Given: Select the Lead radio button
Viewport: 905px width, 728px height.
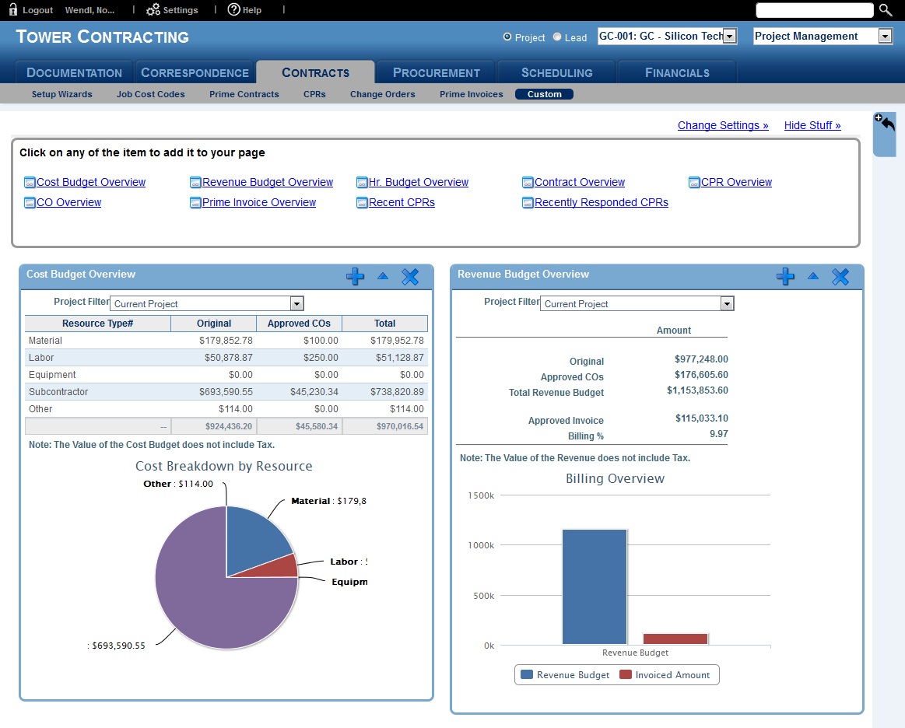Looking at the screenshot, I should [x=557, y=37].
